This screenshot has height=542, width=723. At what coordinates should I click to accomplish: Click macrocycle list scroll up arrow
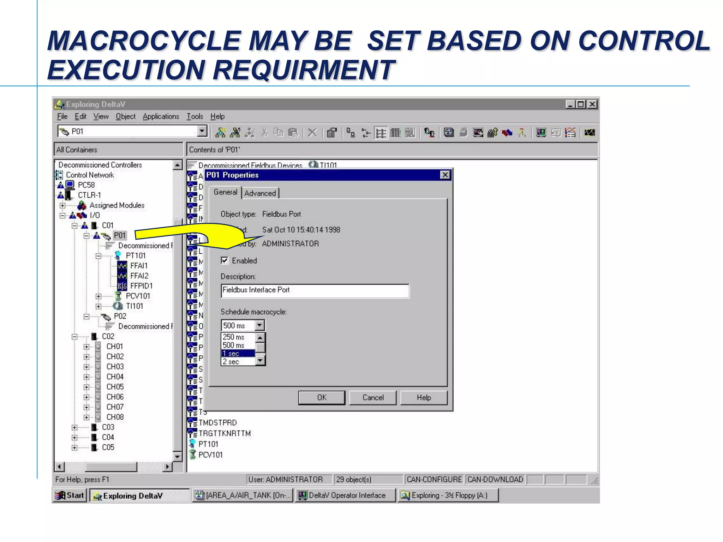pos(260,337)
